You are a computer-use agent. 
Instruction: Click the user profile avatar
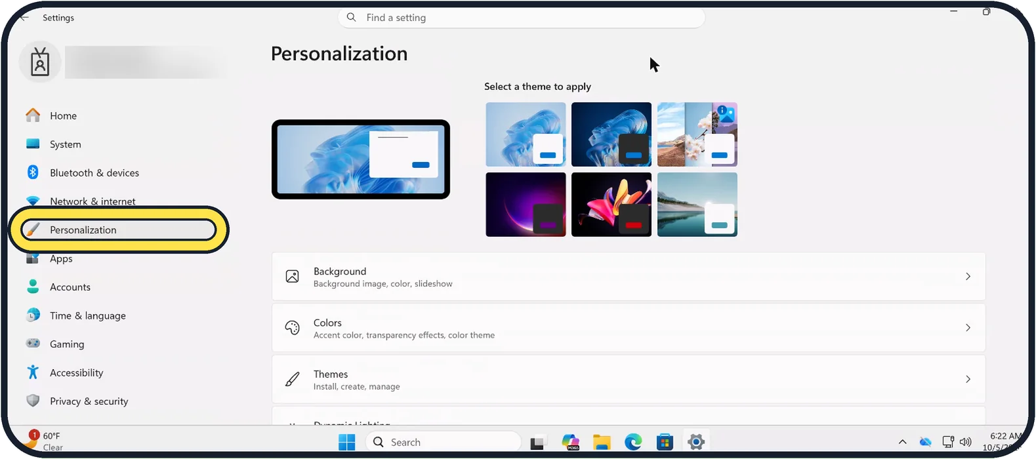click(x=40, y=62)
